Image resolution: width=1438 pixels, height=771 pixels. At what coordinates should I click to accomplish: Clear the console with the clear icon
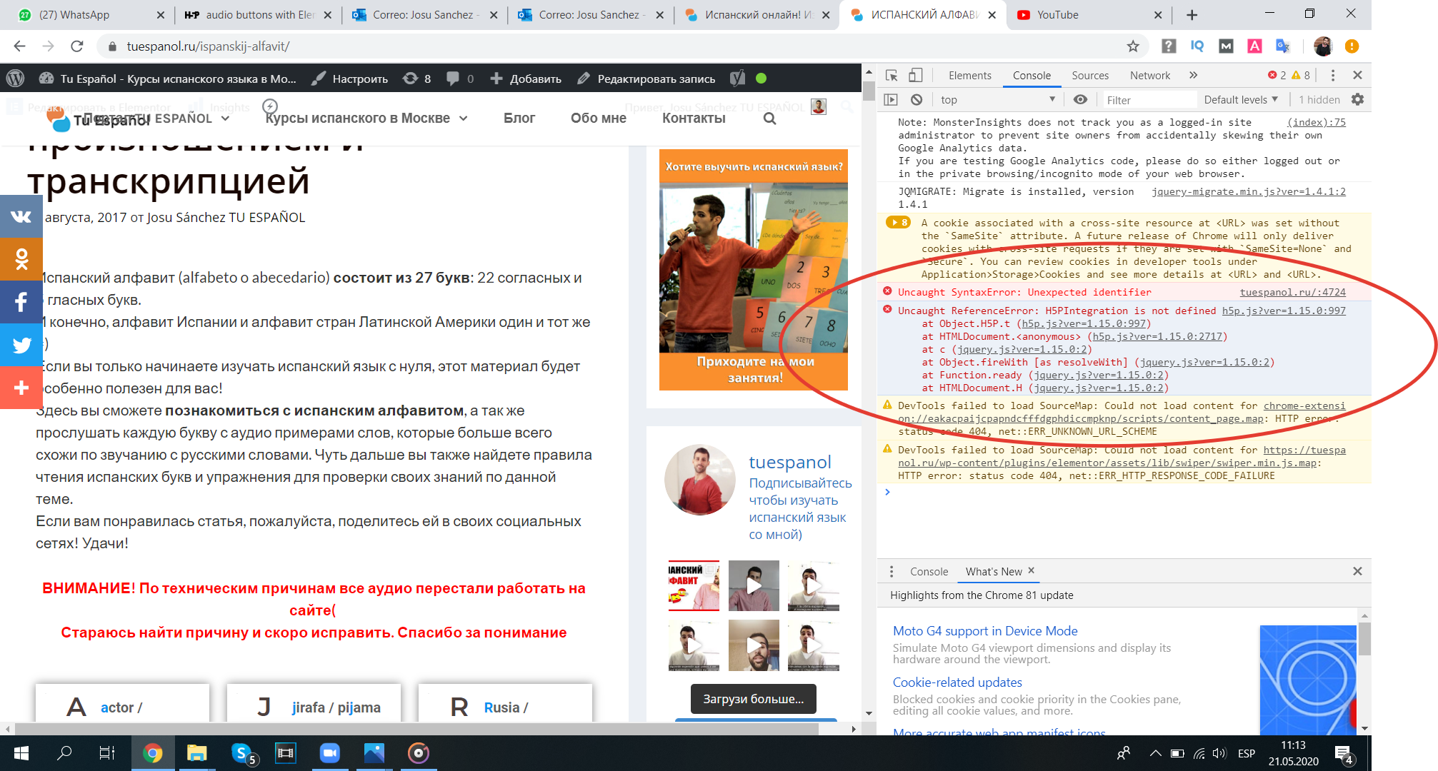tap(917, 100)
